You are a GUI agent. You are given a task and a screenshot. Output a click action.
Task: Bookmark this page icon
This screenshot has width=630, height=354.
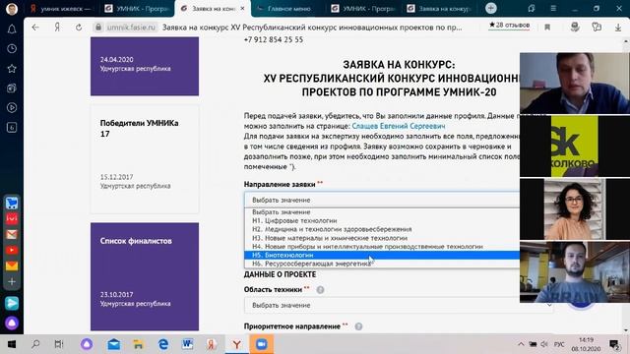547,28
